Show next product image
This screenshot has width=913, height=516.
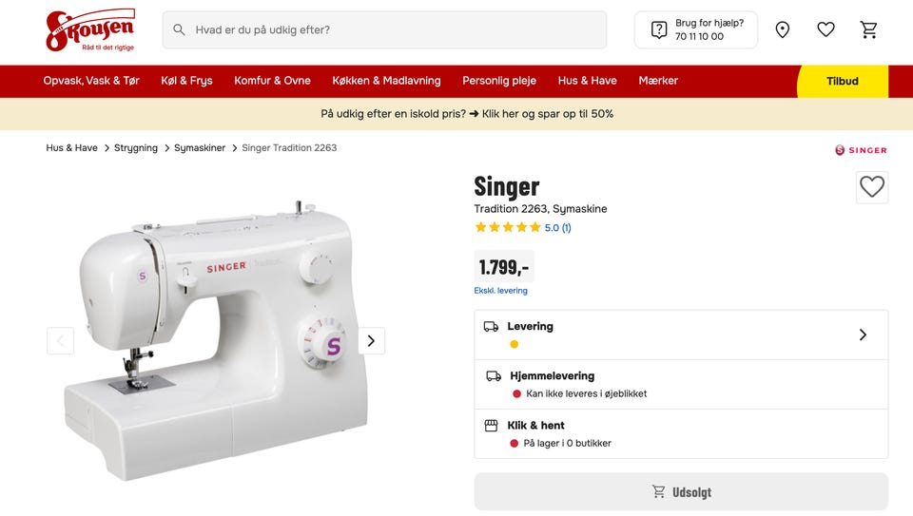click(x=371, y=340)
